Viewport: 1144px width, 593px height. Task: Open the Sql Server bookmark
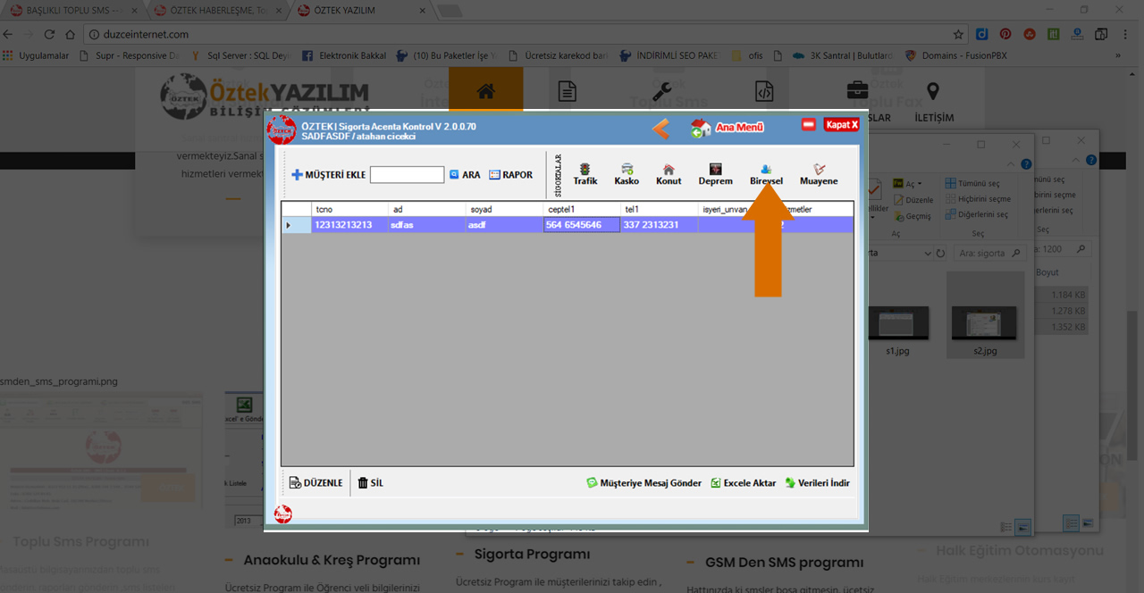[x=241, y=55]
